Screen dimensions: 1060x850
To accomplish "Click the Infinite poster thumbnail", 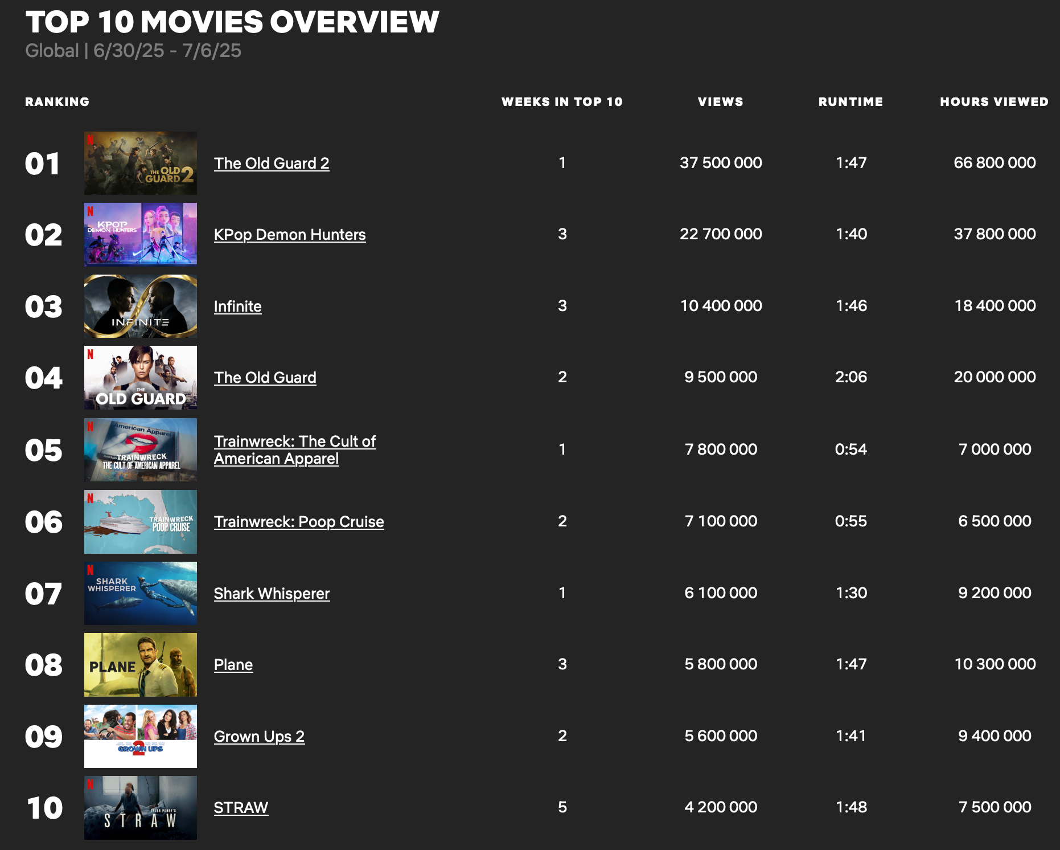I will pos(141,307).
